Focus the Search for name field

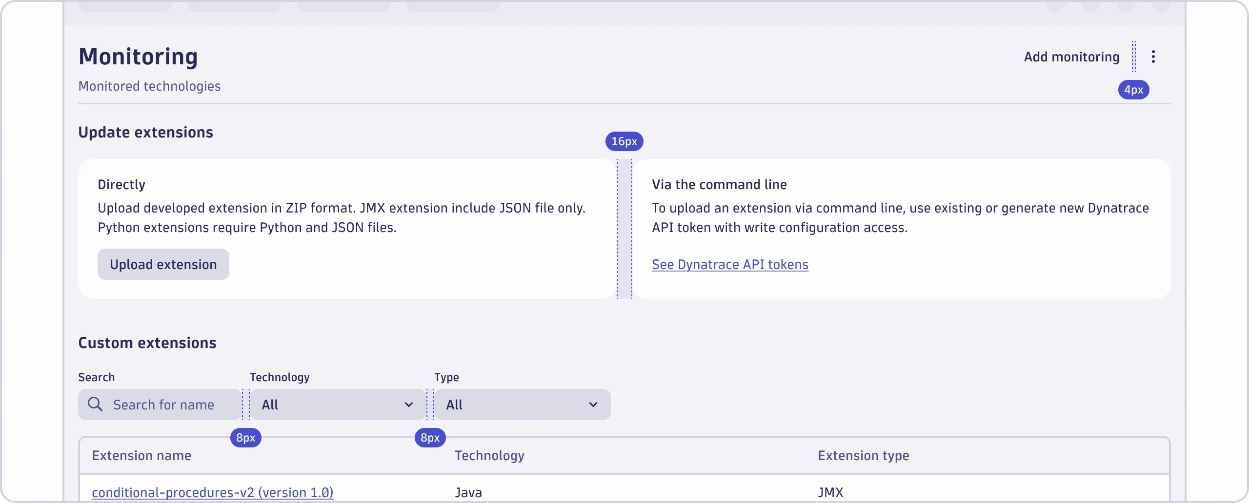click(x=160, y=405)
